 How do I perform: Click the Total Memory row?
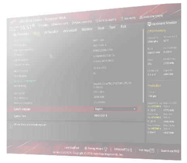click(74, 98)
